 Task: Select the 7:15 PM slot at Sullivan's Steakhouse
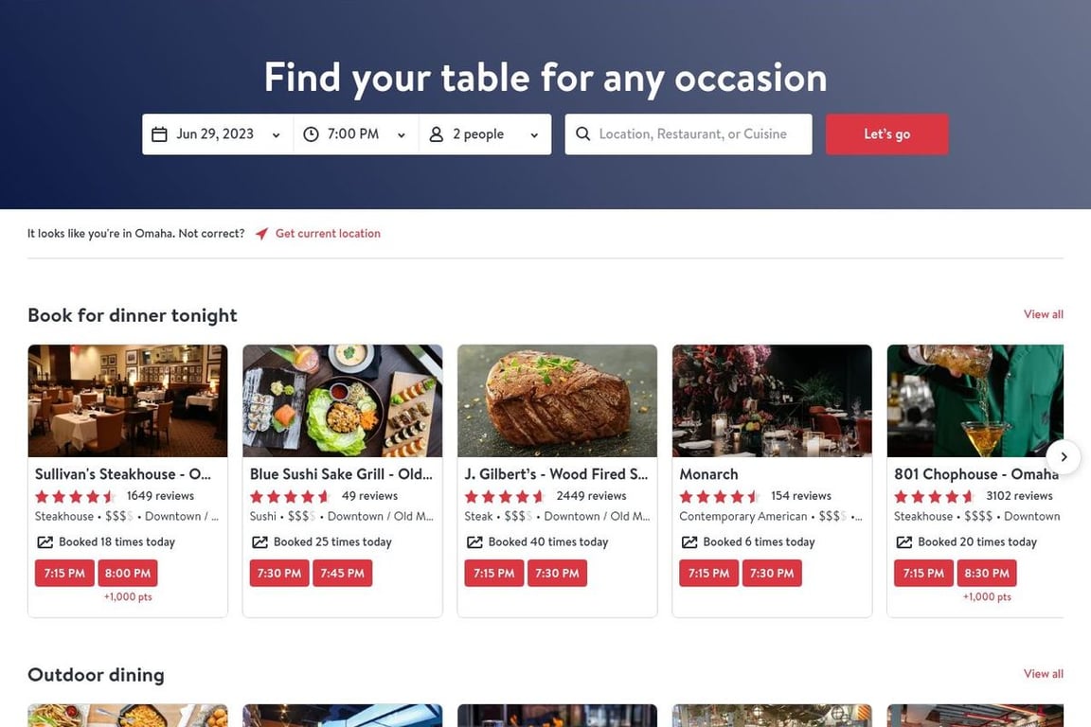(x=63, y=573)
